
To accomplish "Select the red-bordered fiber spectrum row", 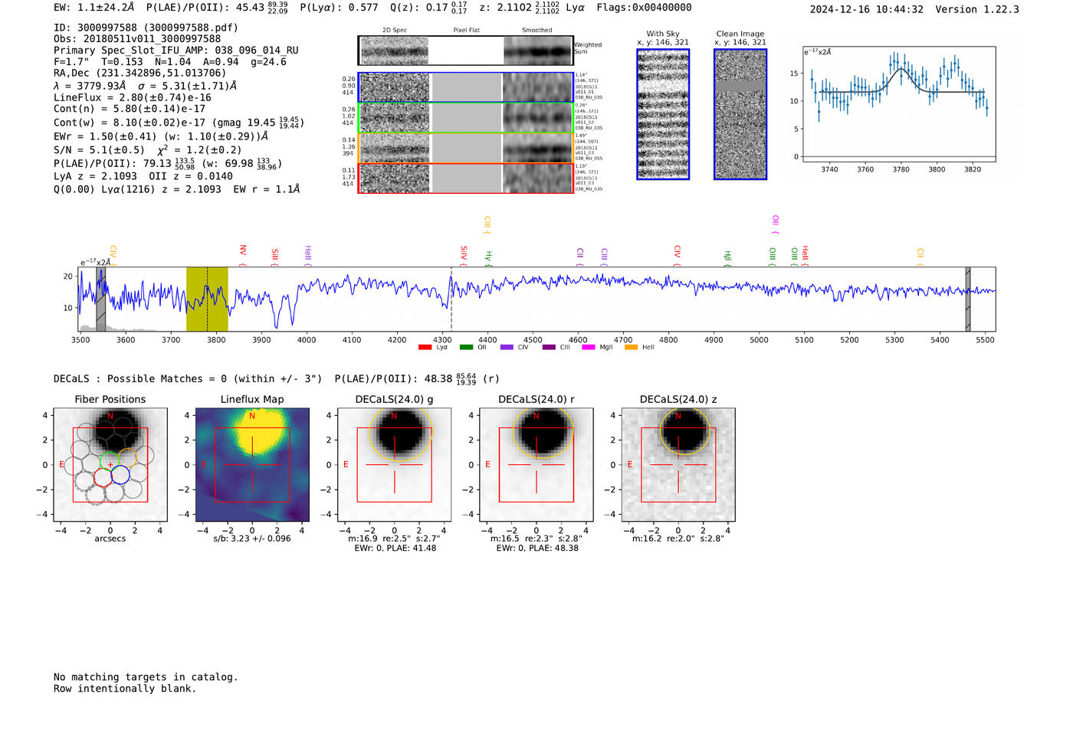I will click(466, 178).
